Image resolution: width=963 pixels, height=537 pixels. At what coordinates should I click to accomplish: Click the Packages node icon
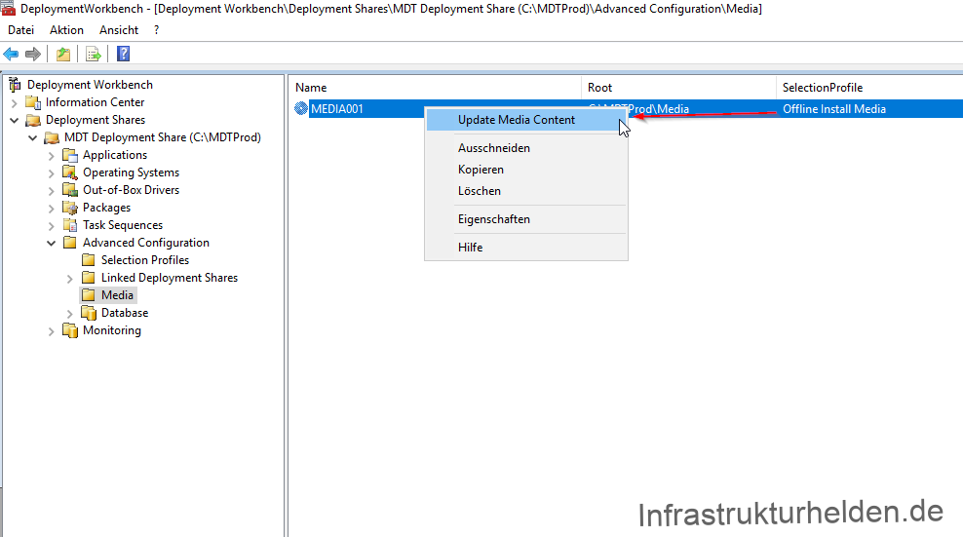tap(70, 208)
